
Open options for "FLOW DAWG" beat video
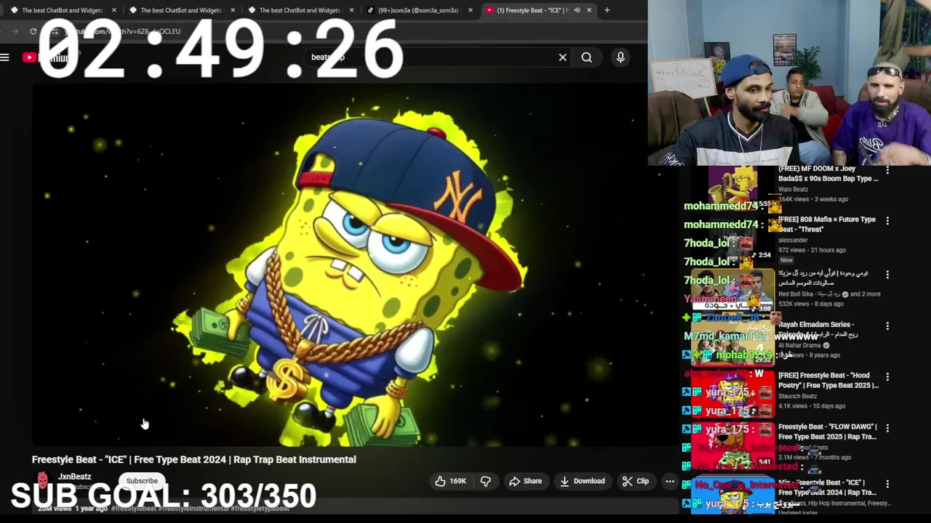(x=887, y=428)
